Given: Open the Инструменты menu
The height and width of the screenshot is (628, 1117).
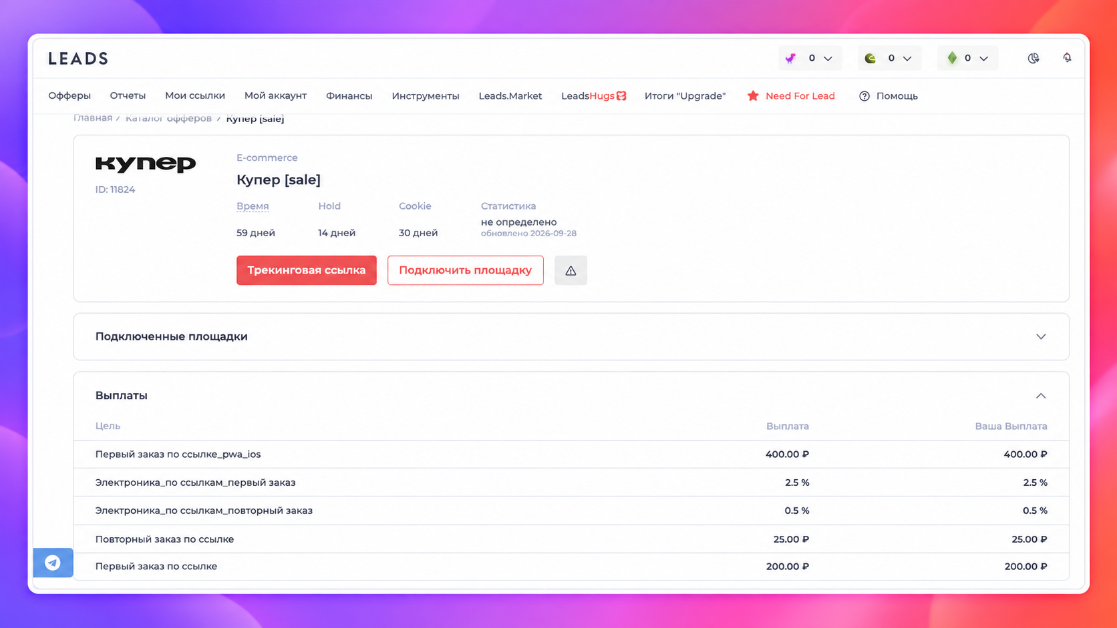Looking at the screenshot, I should click(x=426, y=96).
